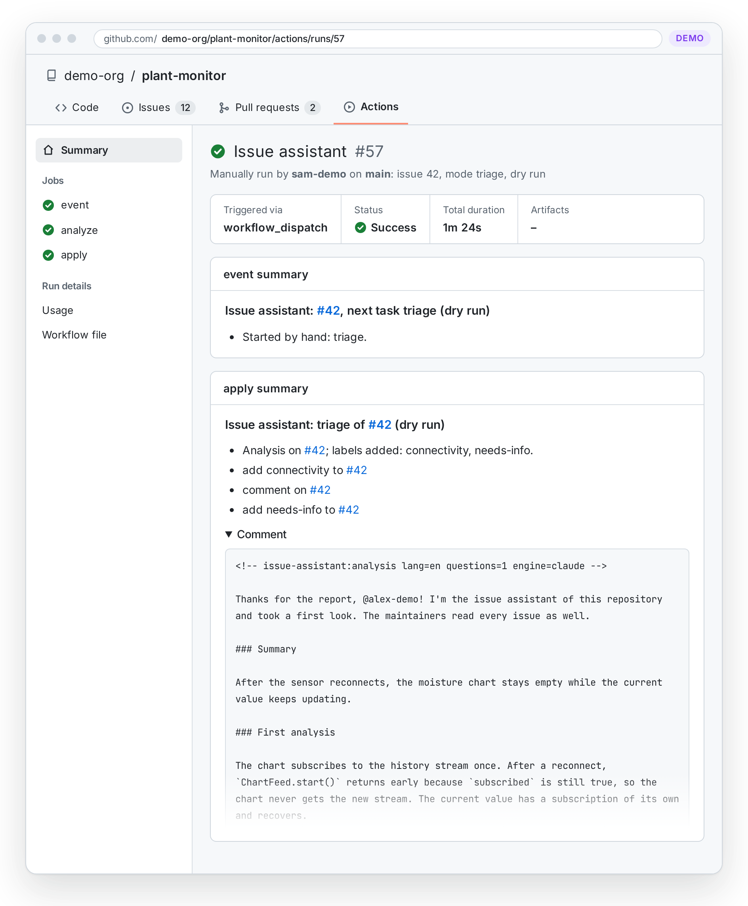Screen dimensions: 748x906
Task: Click the green check beside event job
Action: pos(48,205)
